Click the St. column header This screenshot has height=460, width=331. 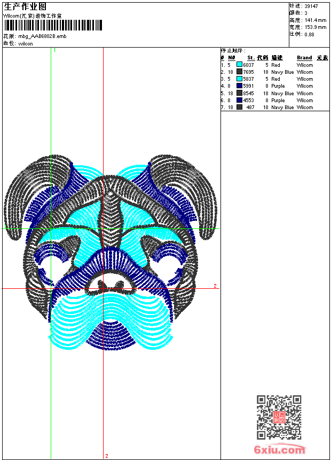point(250,58)
